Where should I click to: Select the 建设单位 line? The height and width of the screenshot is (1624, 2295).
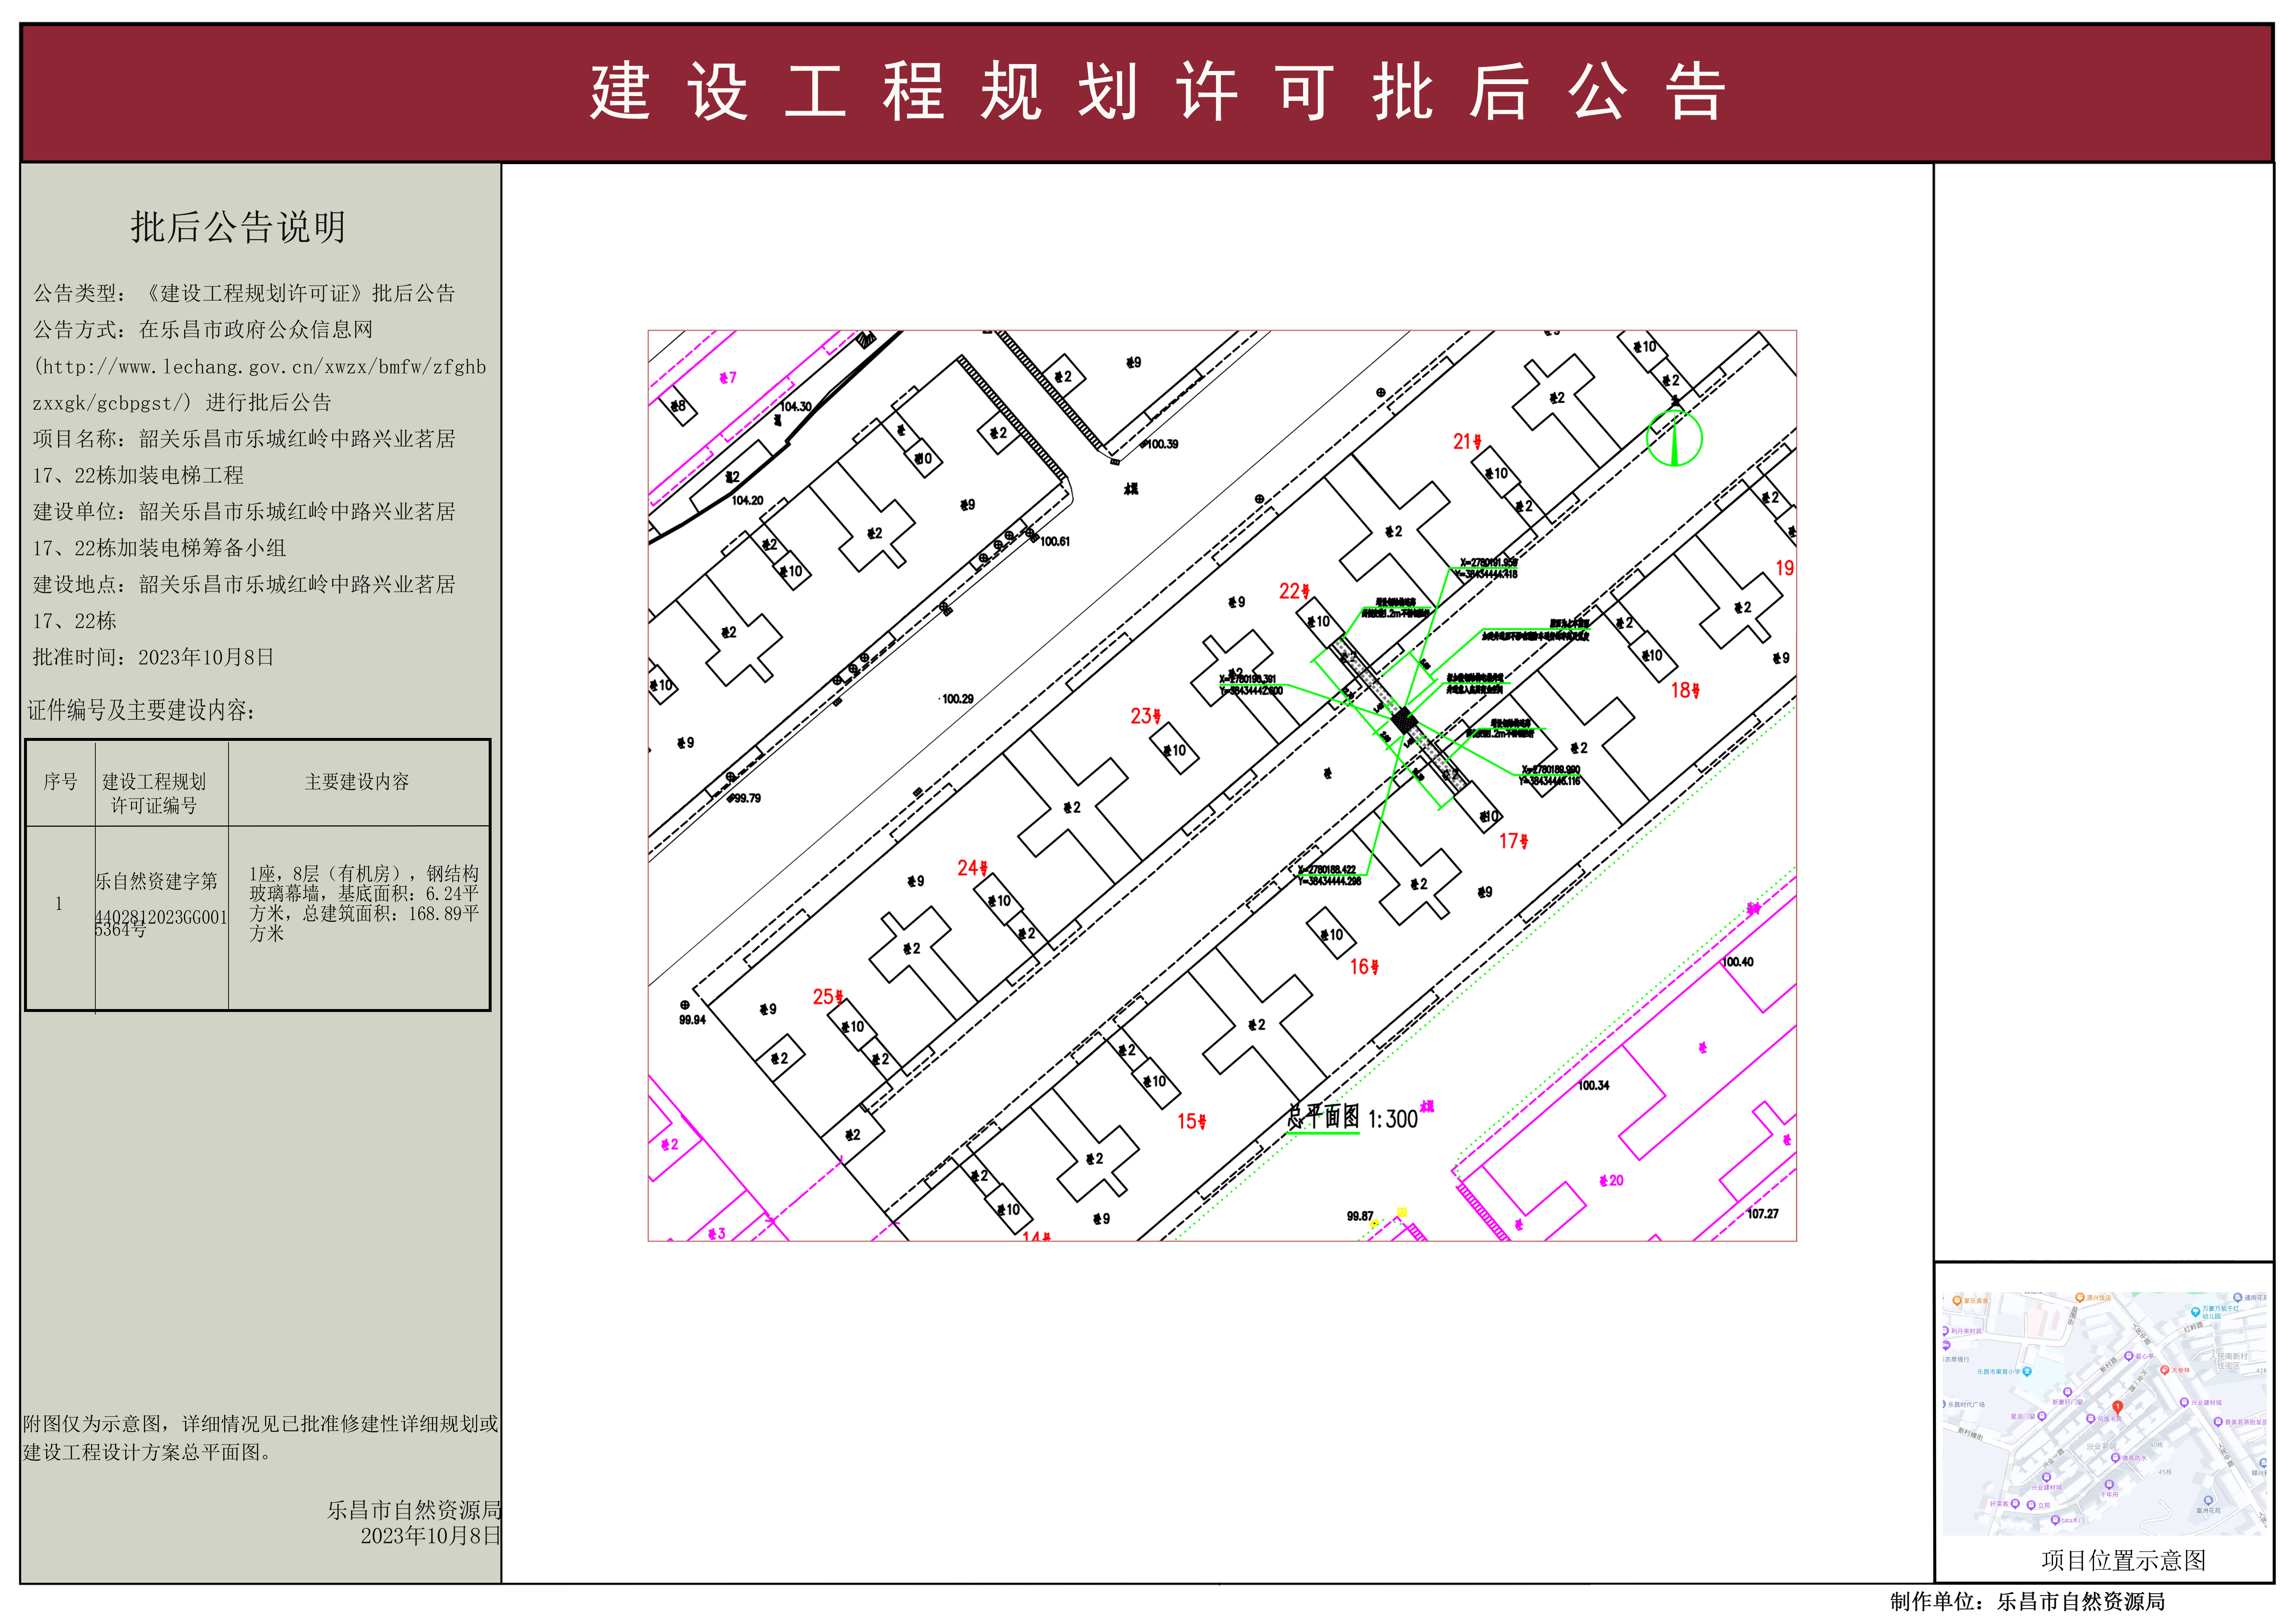[x=244, y=512]
